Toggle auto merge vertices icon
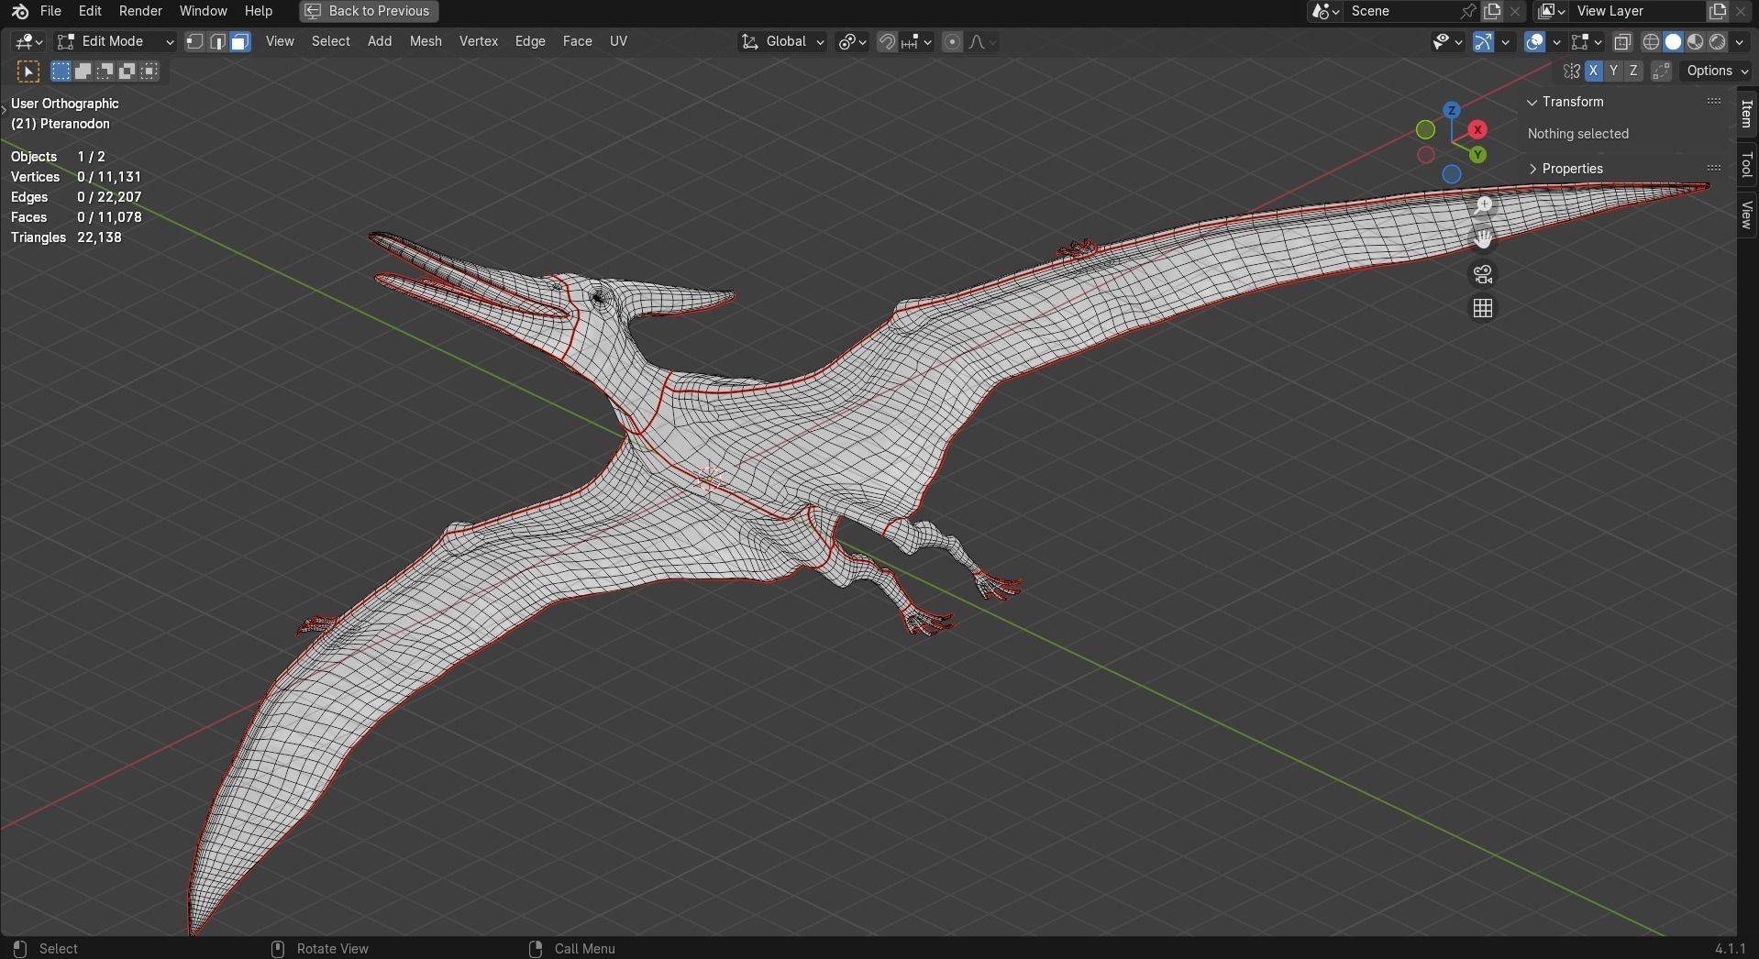1759x959 pixels. [x=1661, y=71]
